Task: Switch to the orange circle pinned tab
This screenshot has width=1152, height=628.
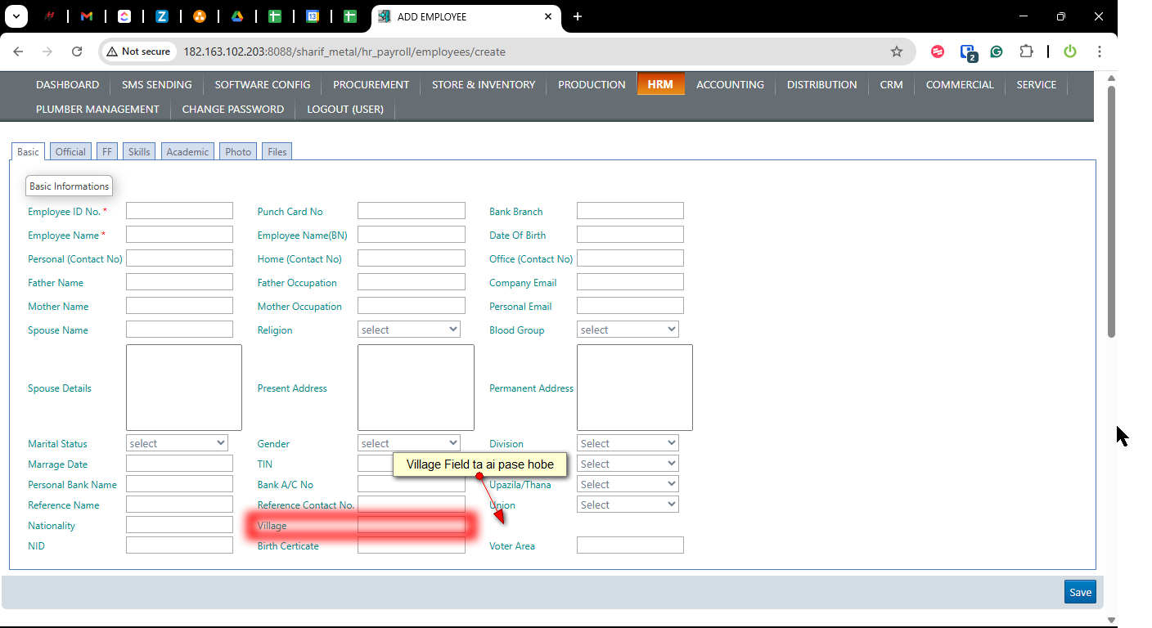Action: point(200,16)
